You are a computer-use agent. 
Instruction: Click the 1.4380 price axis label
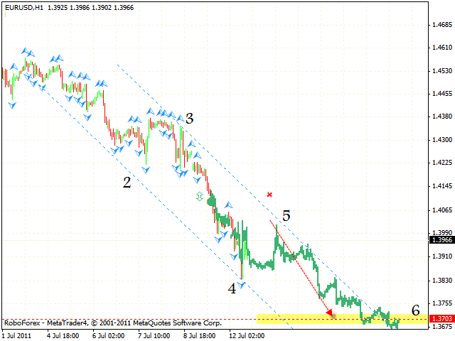click(442, 117)
